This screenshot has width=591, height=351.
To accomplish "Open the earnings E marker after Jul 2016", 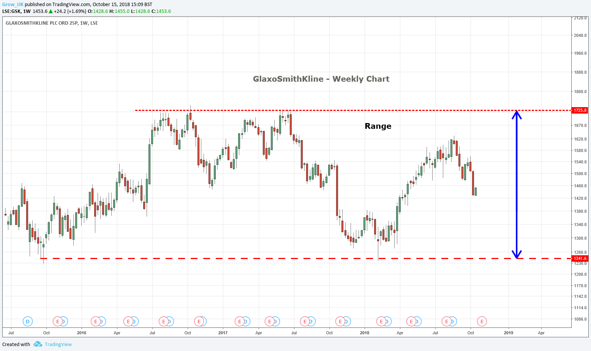I will pos(164,322).
